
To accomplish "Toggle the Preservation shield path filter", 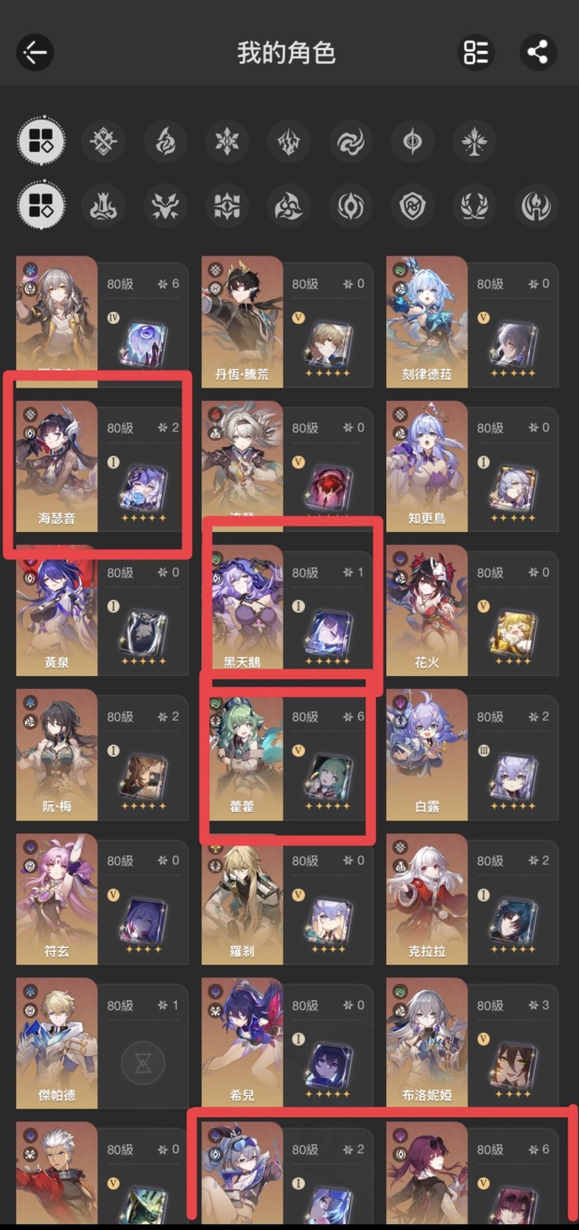I will (413, 205).
